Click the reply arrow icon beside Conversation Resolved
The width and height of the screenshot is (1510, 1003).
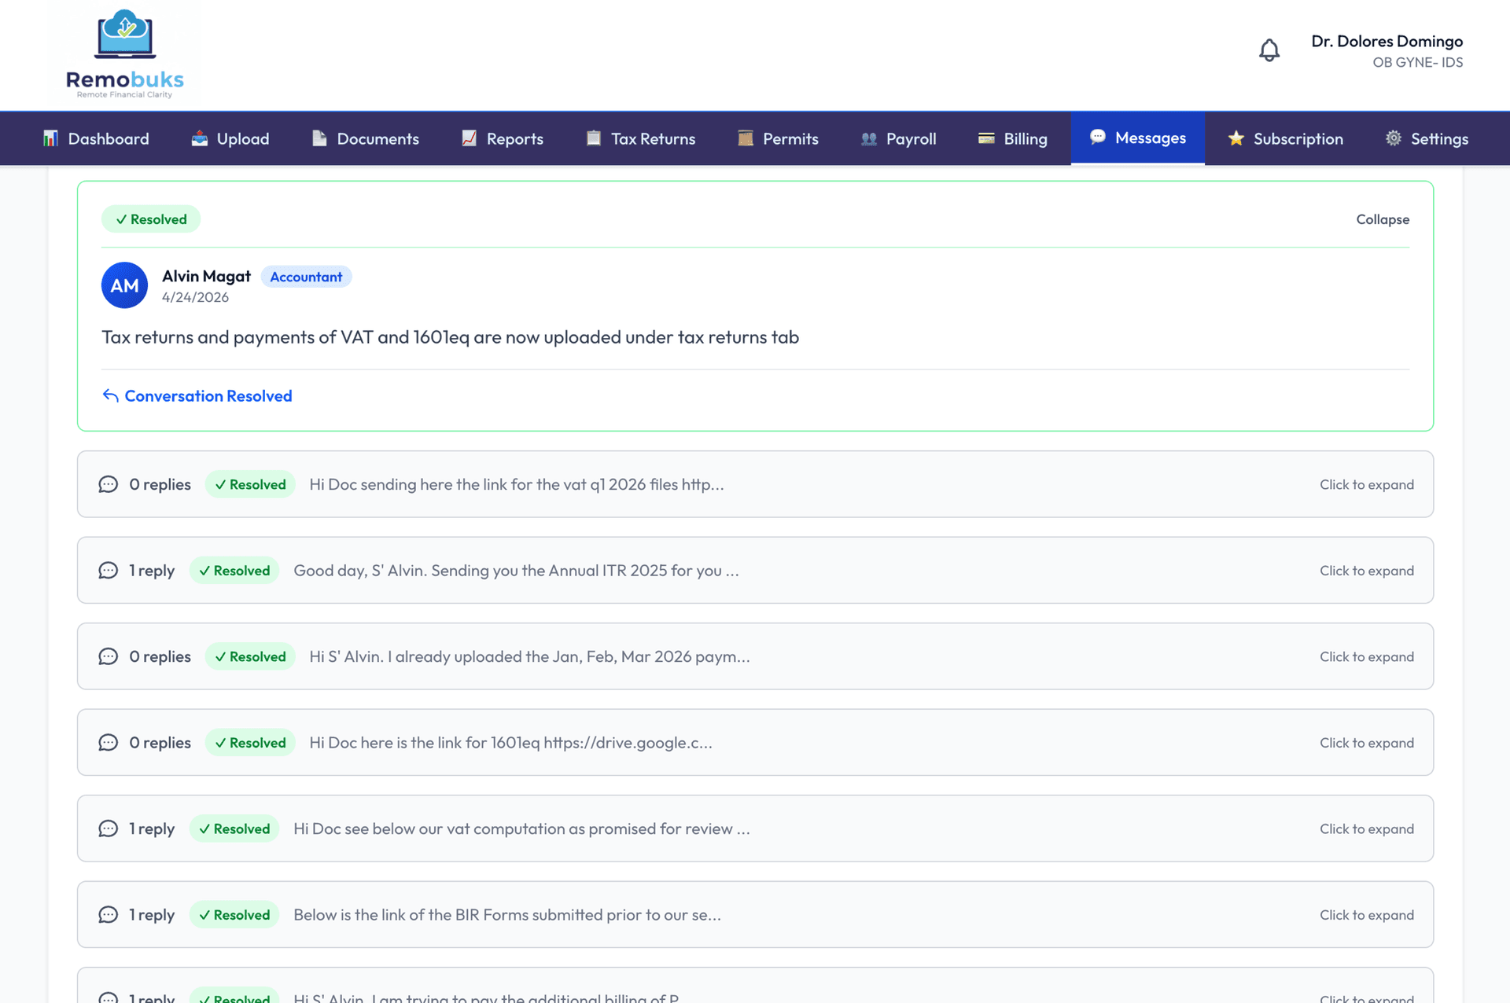[x=110, y=395]
